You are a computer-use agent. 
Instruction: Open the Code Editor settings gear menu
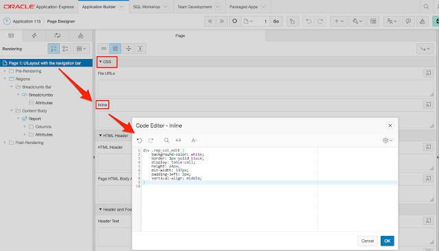pyautogui.click(x=388, y=140)
